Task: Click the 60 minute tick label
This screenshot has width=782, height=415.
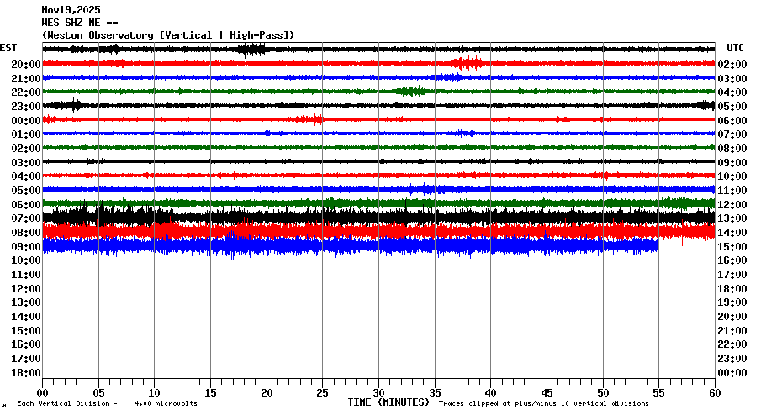Action: point(714,392)
